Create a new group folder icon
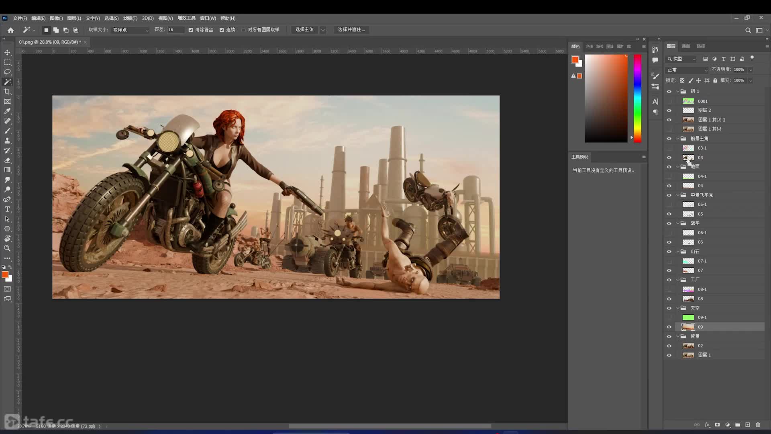This screenshot has height=434, width=771. click(738, 425)
